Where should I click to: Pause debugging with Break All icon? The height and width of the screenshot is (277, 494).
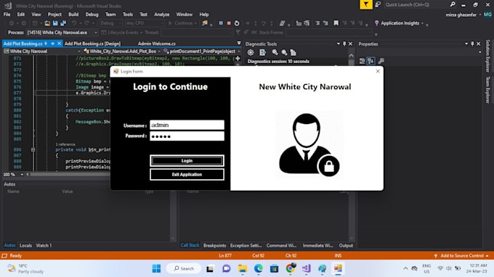pyautogui.click(x=221, y=23)
